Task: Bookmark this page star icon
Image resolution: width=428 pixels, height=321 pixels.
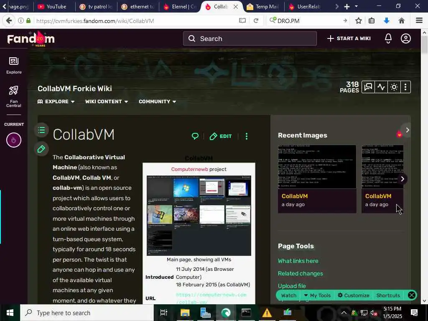Action: click(x=358, y=20)
